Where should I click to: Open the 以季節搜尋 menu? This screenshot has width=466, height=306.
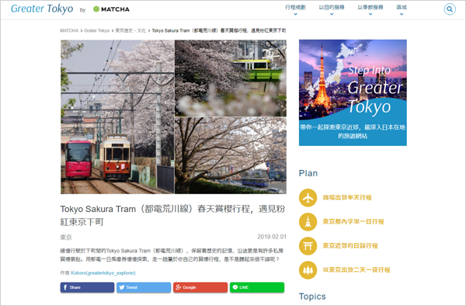pyautogui.click(x=370, y=7)
